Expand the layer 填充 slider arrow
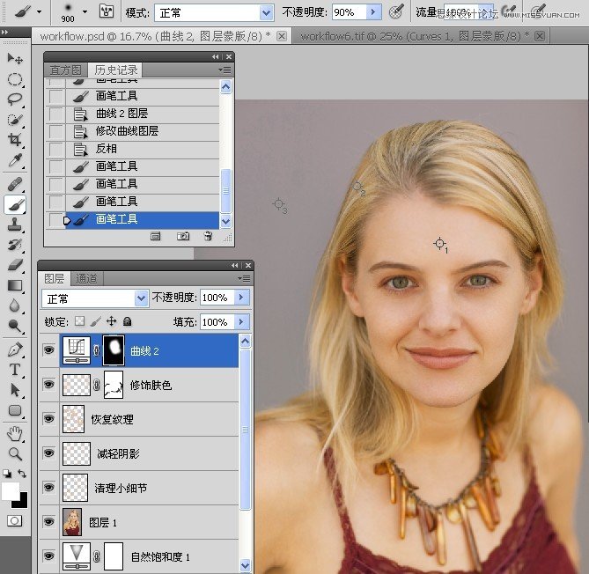The width and height of the screenshot is (589, 574). pyautogui.click(x=241, y=322)
